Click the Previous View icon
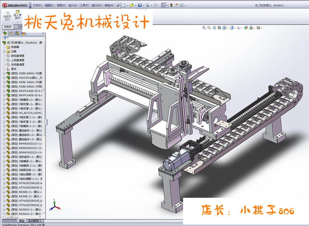Screen dimensions: 309x226 click(x=214, y=28)
